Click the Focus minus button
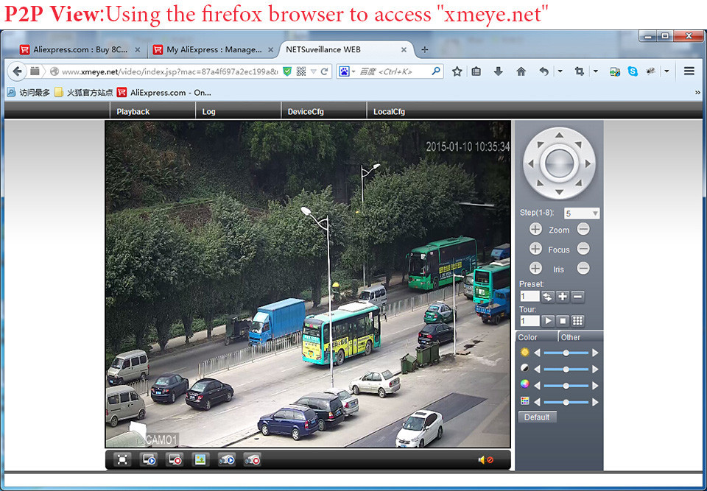 point(583,249)
